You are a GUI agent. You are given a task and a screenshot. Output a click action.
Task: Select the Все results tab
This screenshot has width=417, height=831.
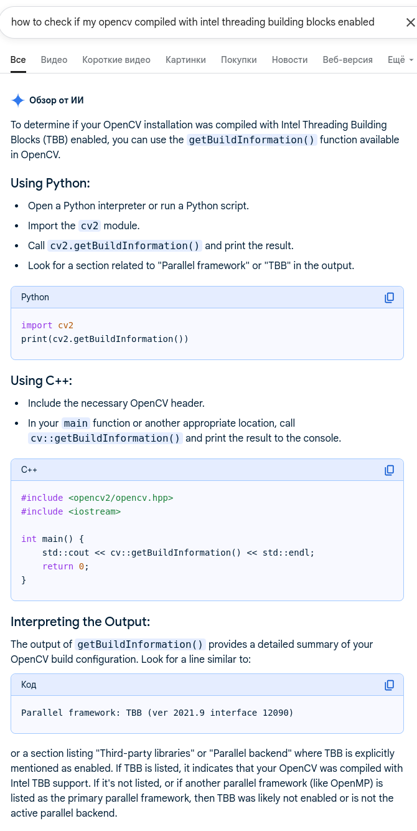tap(18, 60)
